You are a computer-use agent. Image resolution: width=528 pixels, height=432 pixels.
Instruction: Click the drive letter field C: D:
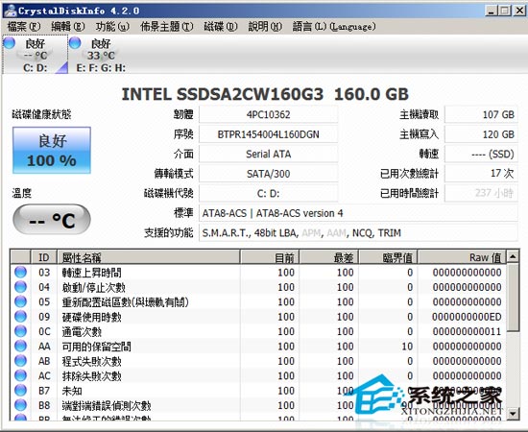269,193
